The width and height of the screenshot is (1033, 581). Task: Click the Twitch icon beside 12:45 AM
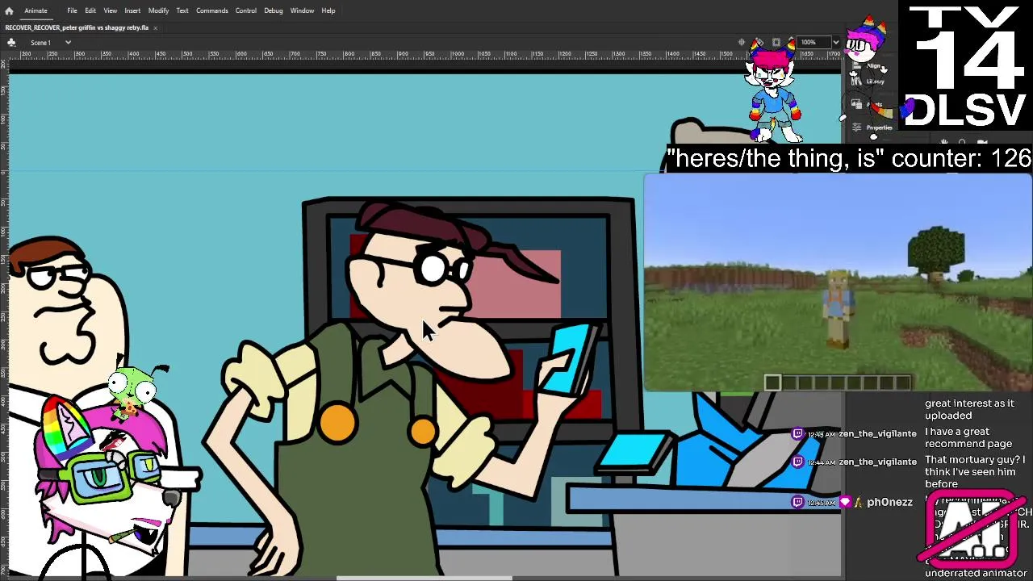tap(798, 502)
